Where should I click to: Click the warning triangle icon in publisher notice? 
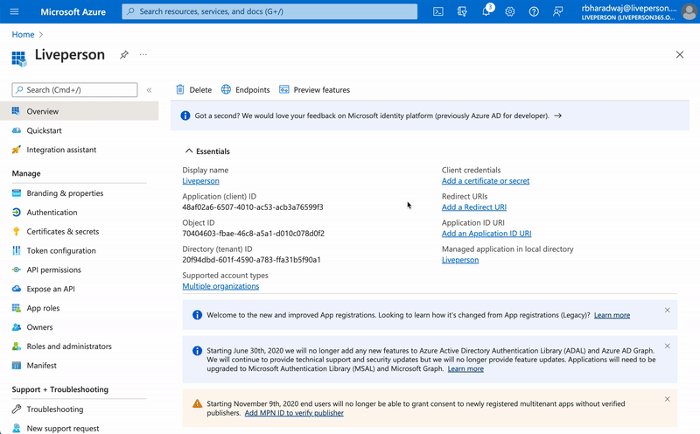pyautogui.click(x=197, y=403)
